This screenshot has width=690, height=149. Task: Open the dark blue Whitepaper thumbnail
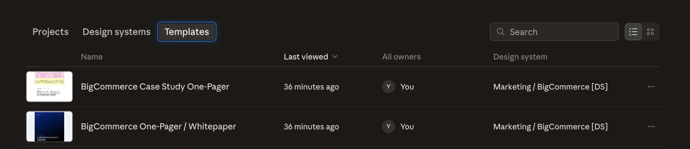click(x=49, y=127)
